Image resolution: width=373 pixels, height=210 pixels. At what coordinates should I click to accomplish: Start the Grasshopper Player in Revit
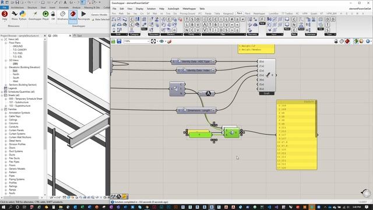[x=45, y=15]
